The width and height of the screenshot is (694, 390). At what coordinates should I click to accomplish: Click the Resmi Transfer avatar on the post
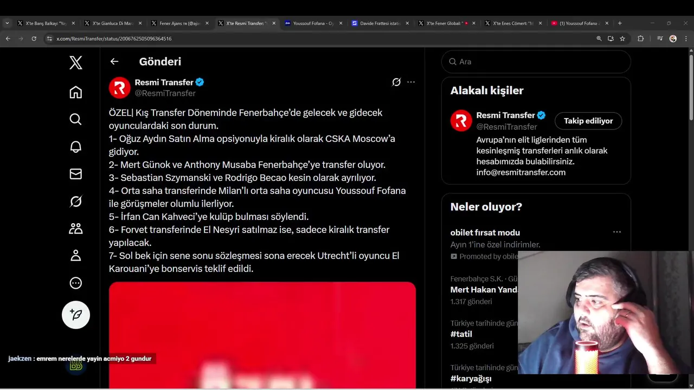click(x=120, y=88)
